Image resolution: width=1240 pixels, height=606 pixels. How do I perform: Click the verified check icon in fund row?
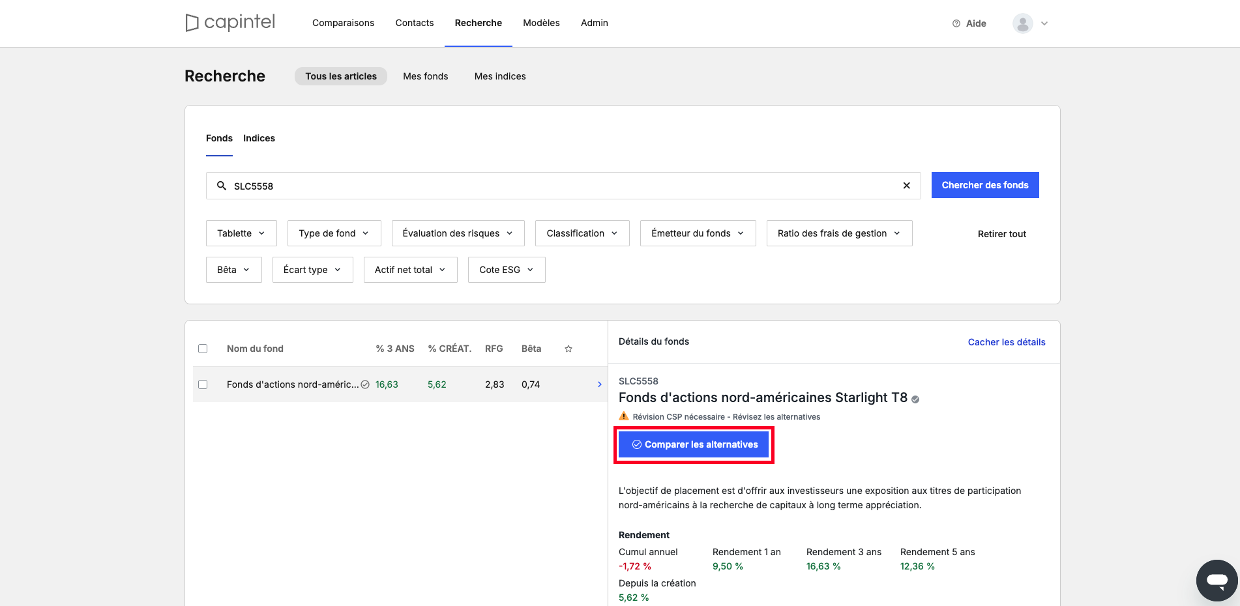tap(365, 384)
